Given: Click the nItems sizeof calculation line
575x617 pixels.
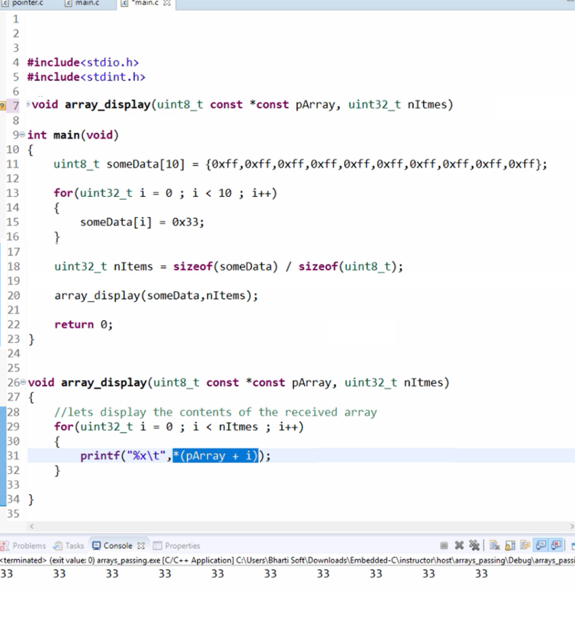Looking at the screenshot, I should pos(228,266).
